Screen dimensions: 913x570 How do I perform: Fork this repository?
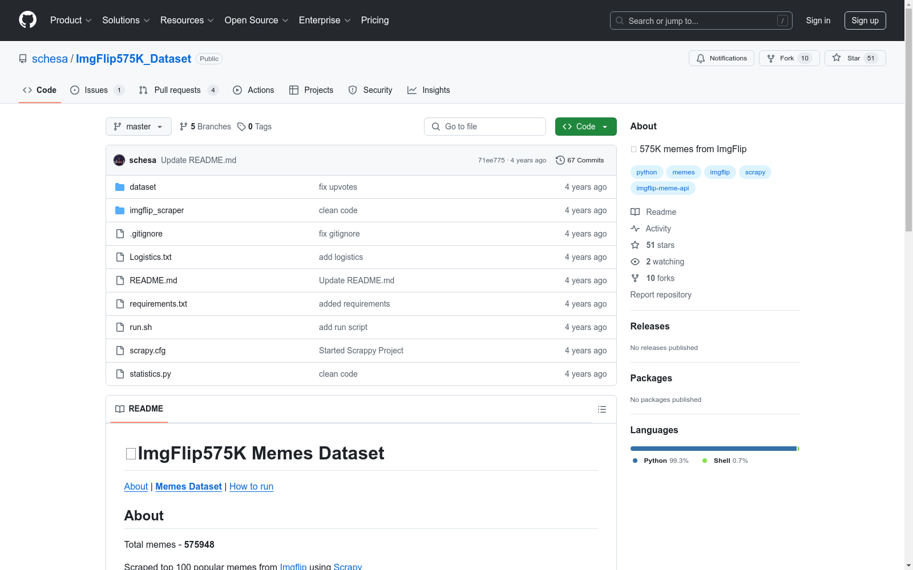(x=789, y=58)
